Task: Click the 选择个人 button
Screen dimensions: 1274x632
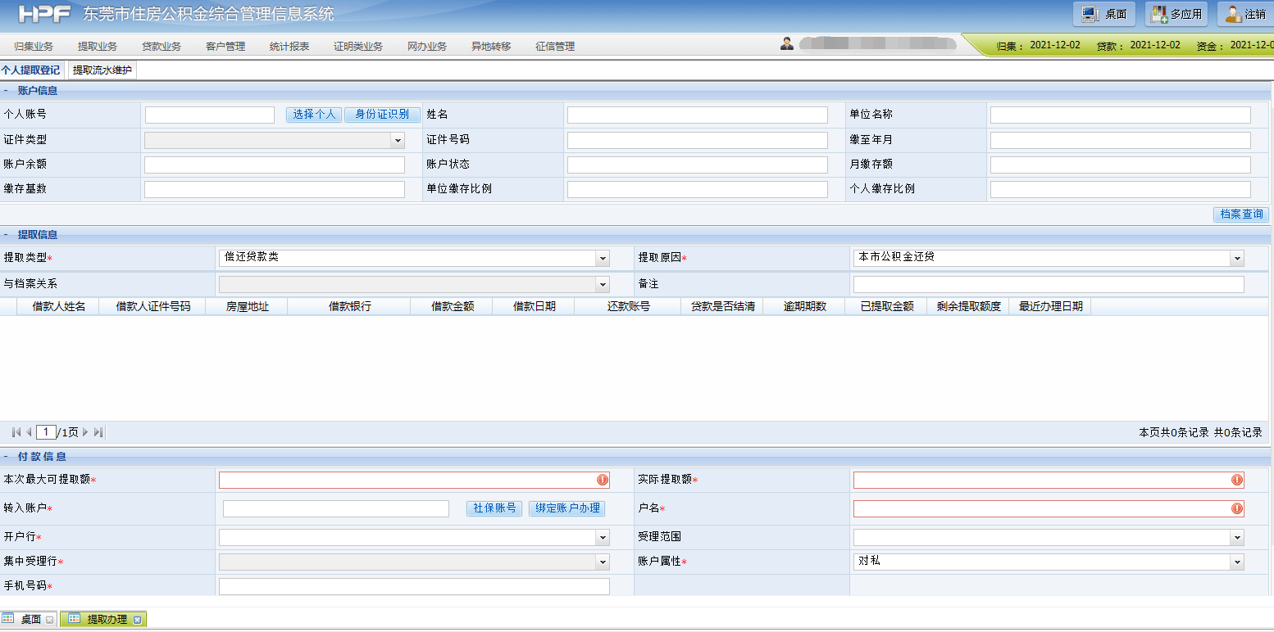Action: (x=313, y=114)
